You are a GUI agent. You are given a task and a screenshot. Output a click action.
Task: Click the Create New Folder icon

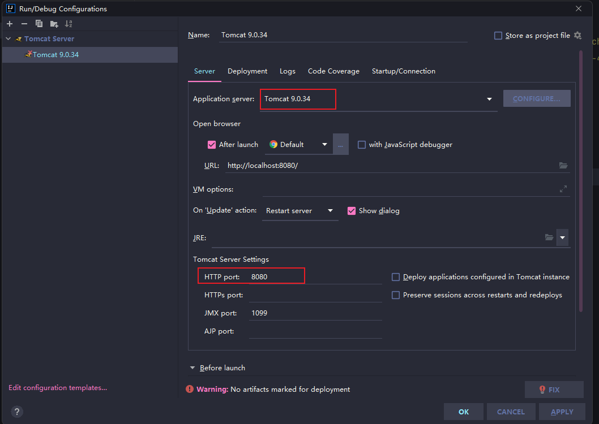[x=54, y=24]
